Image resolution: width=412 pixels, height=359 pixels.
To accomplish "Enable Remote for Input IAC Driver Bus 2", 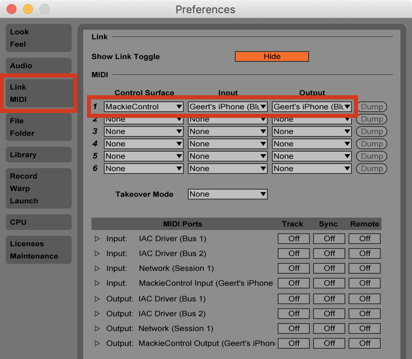I will point(365,253).
